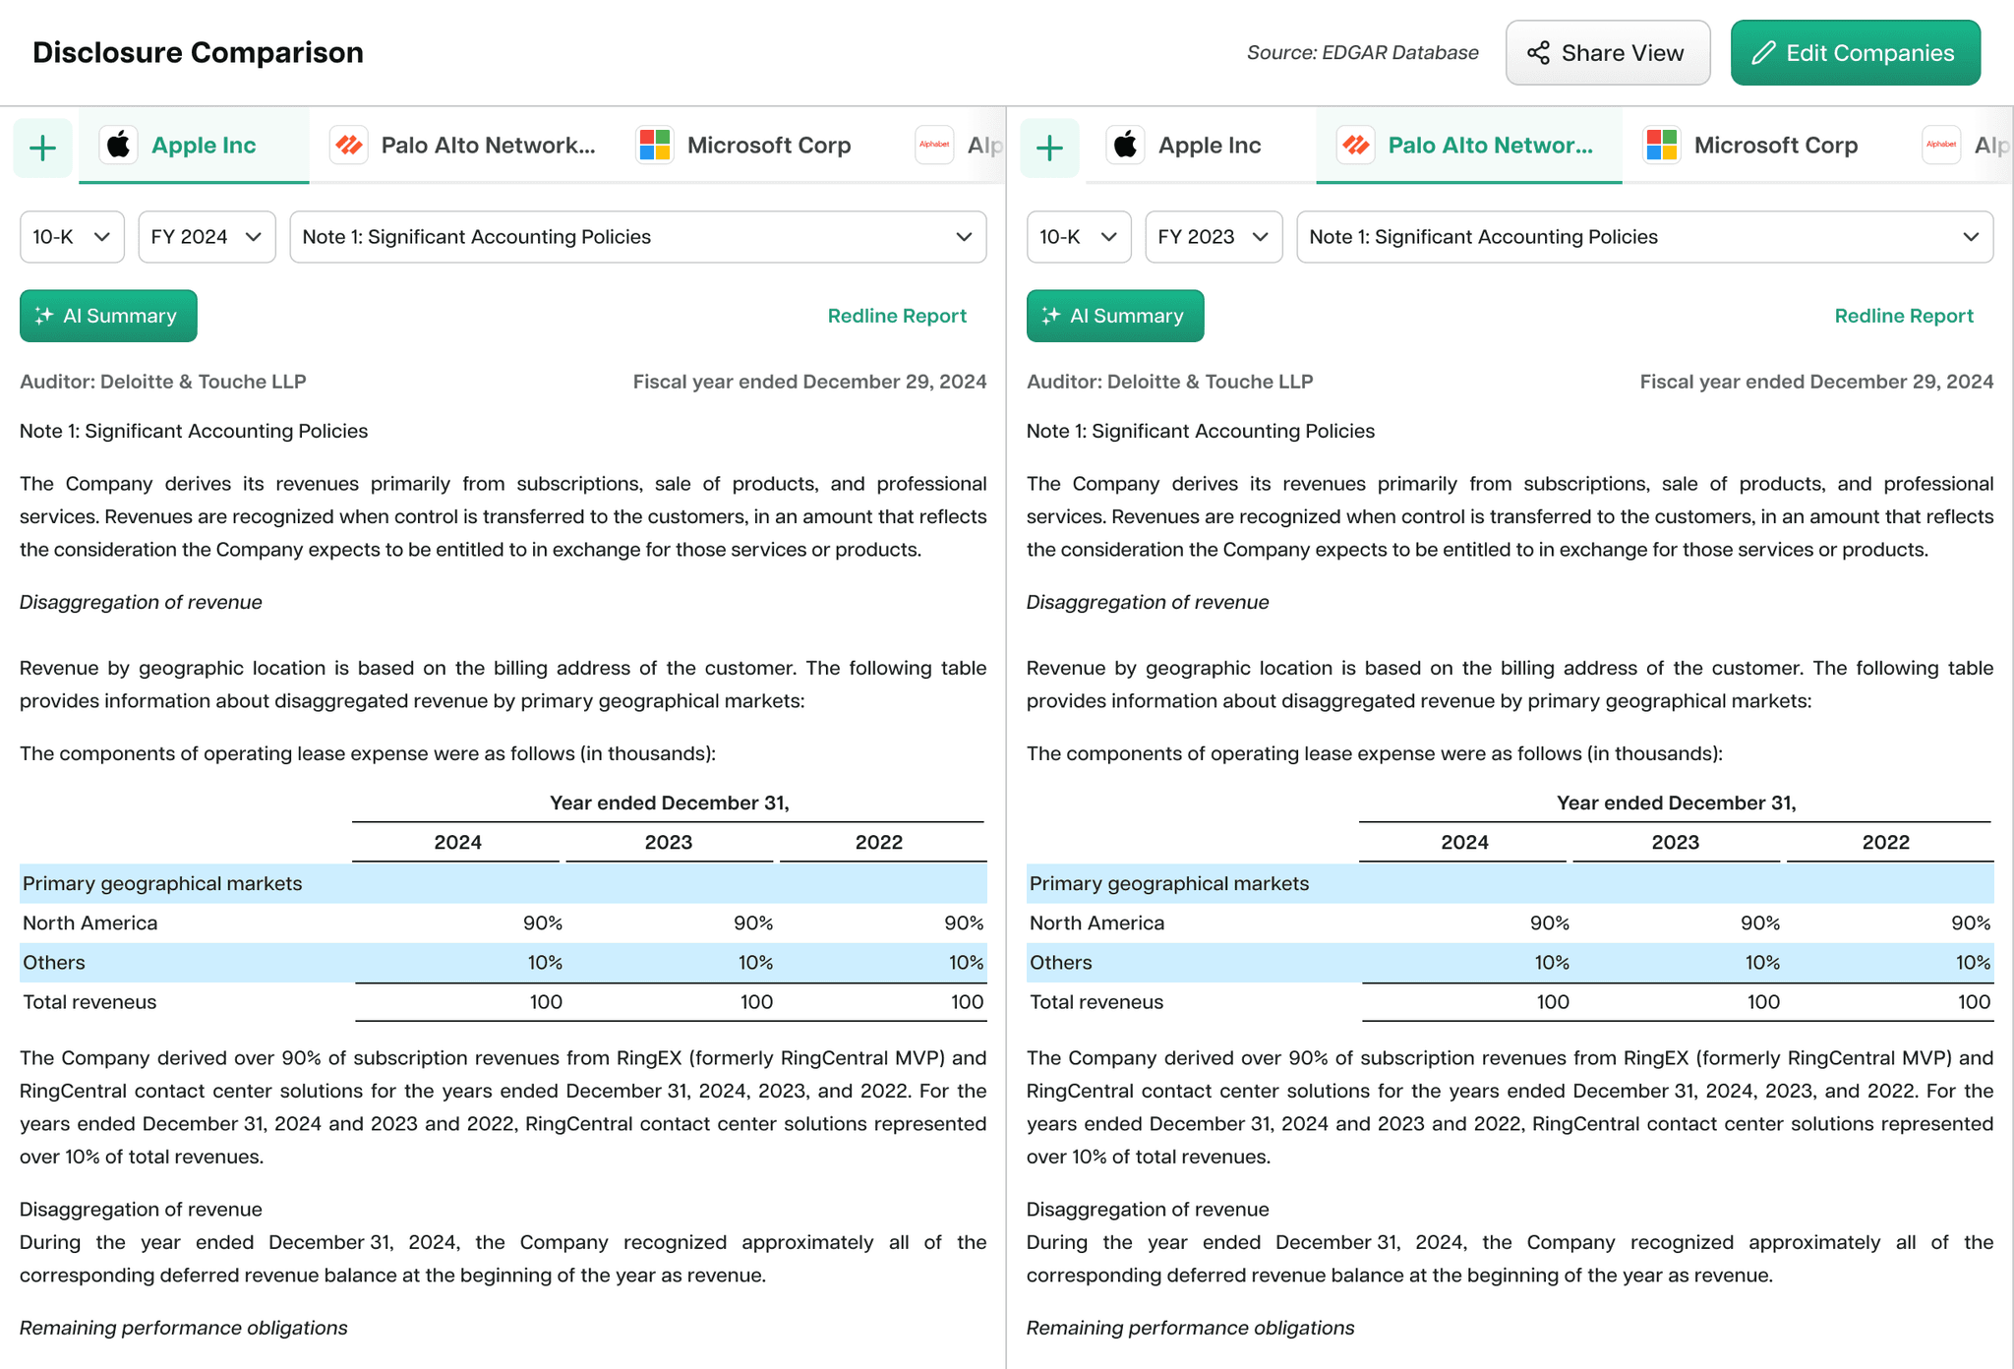2014x1369 pixels.
Task: Click Alphabet logo in left panel
Action: coord(934,146)
